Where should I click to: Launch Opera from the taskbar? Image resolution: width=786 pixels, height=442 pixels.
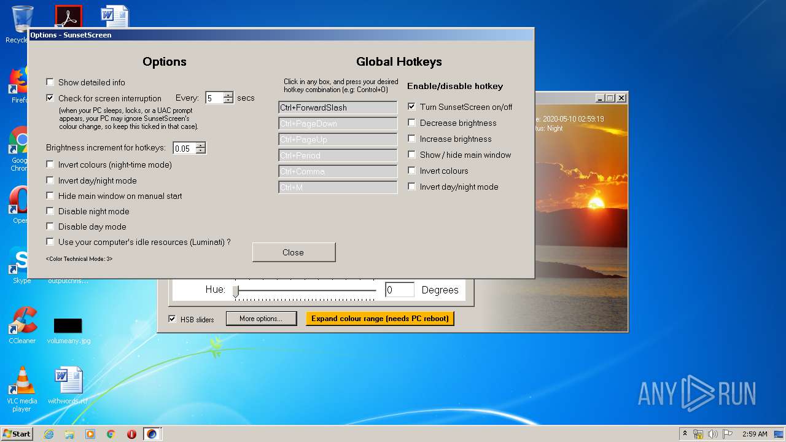[131, 434]
